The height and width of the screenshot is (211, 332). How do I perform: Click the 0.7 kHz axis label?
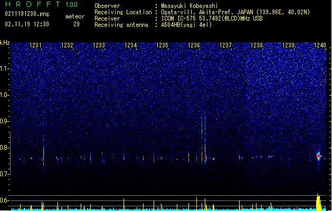tap(5, 174)
